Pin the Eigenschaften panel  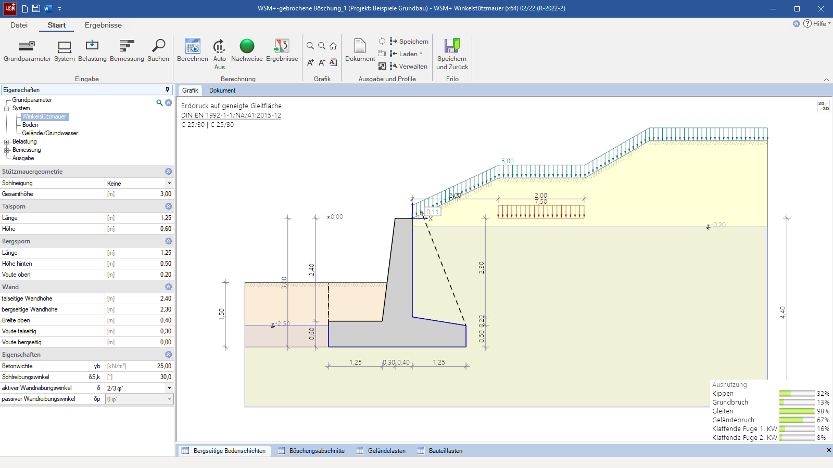point(167,90)
